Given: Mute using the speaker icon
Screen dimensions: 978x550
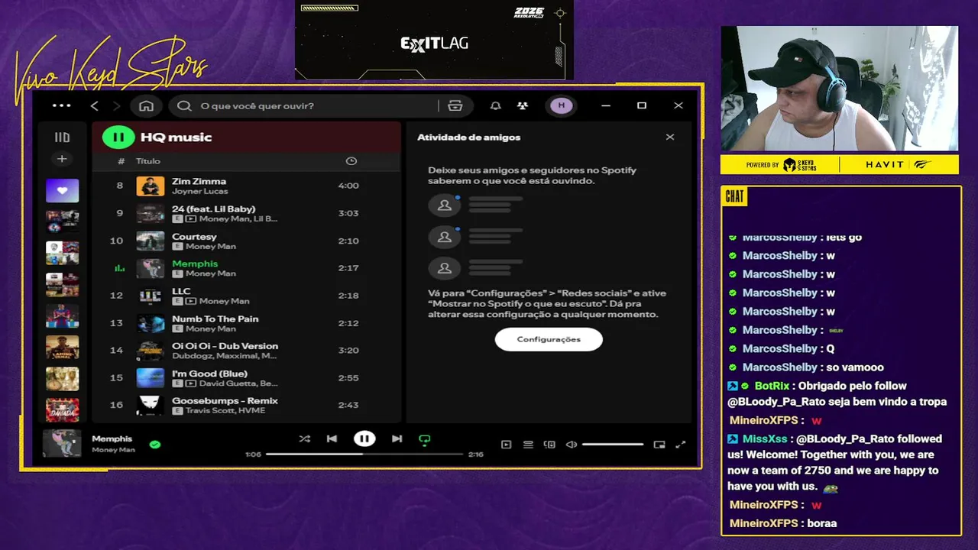Looking at the screenshot, I should pyautogui.click(x=571, y=445).
